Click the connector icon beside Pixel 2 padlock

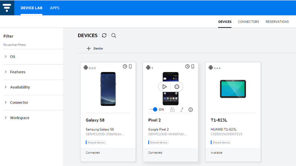click(x=182, y=110)
